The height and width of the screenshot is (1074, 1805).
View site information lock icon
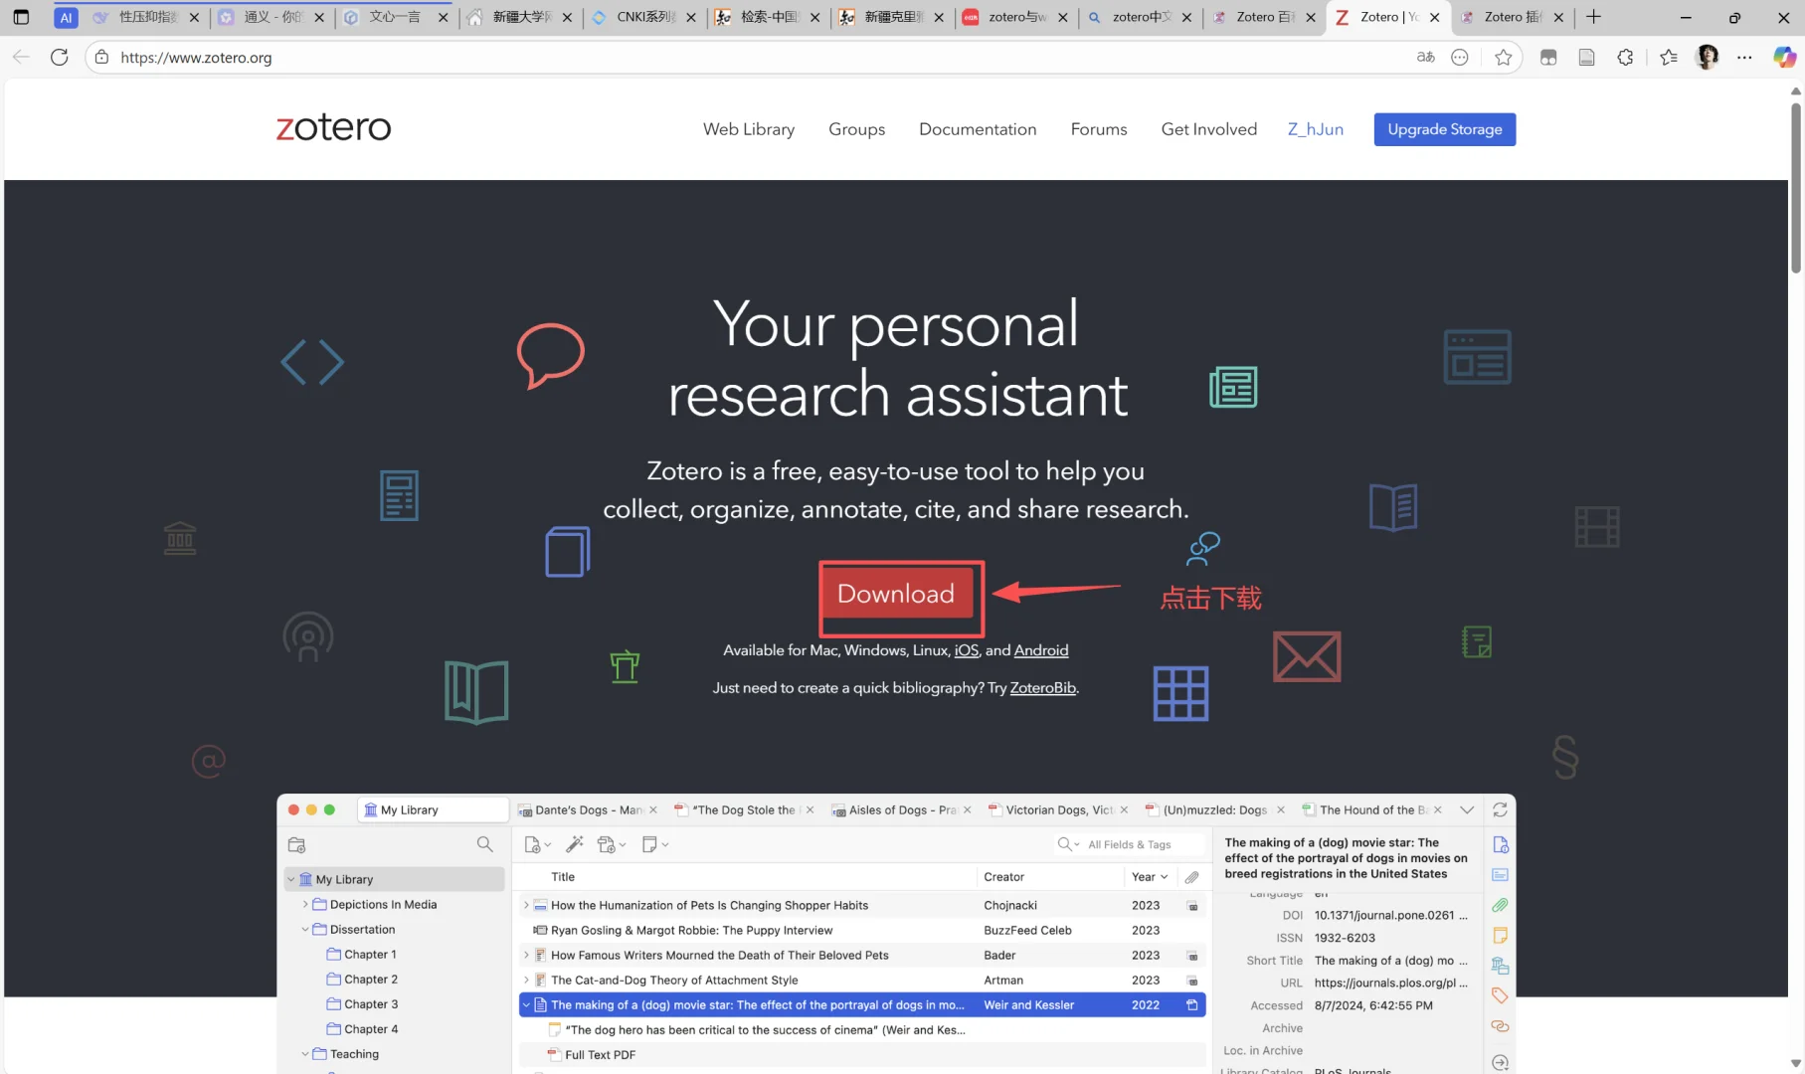tap(101, 58)
